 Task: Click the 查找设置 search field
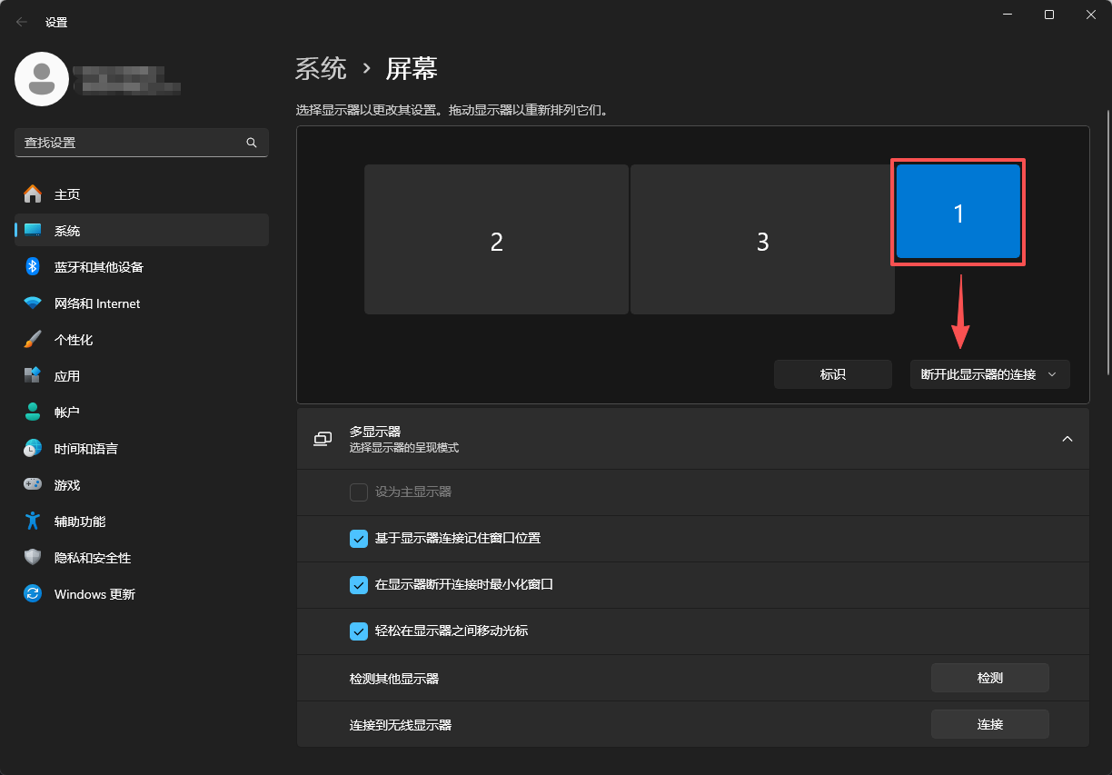142,143
